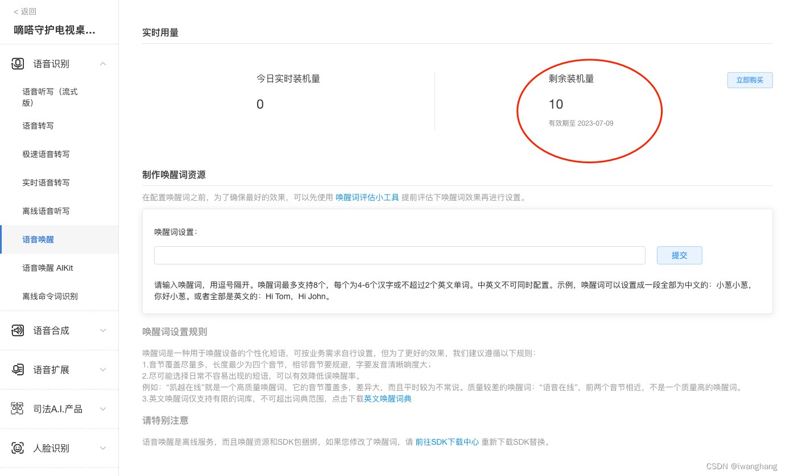Click the 今日实时装机量 value 0
The height and width of the screenshot is (476, 786).
(260, 104)
